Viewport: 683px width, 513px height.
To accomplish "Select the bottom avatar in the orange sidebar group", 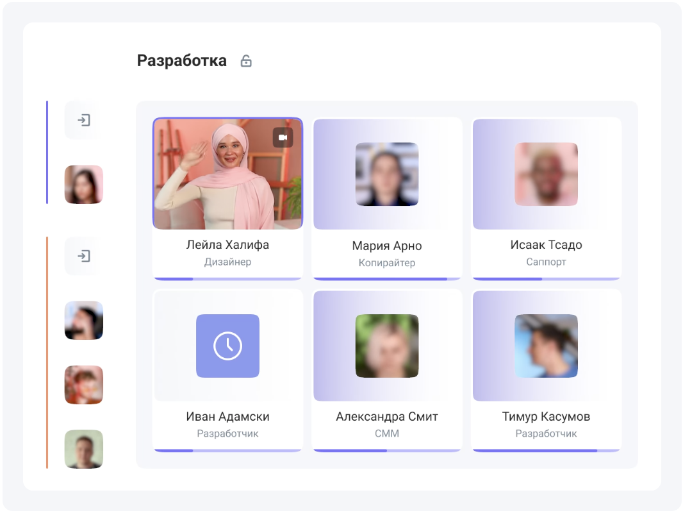I will [x=84, y=449].
